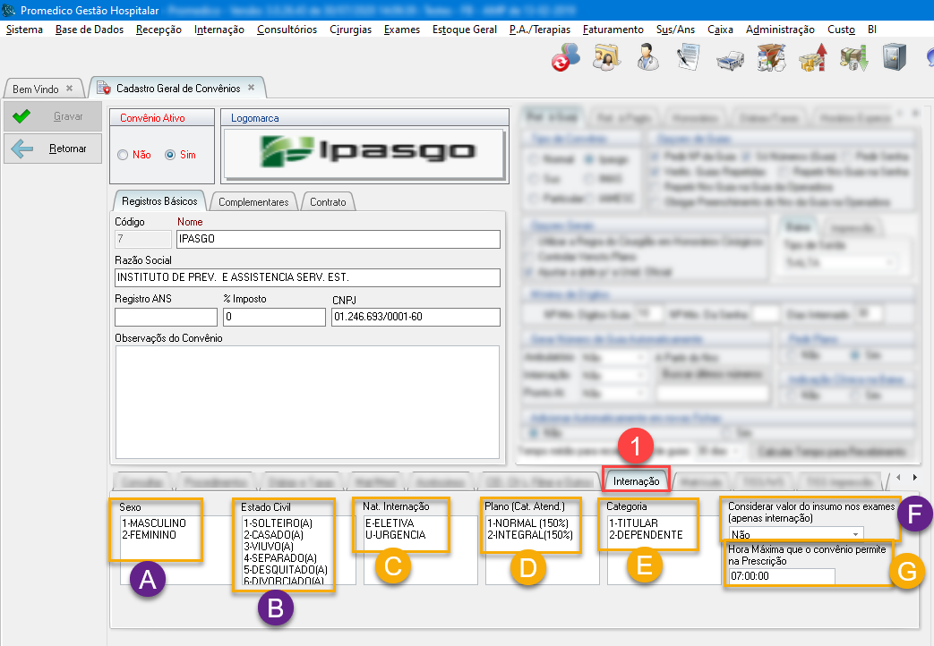
Task: Click the Razão Social input field
Action: 307,277
